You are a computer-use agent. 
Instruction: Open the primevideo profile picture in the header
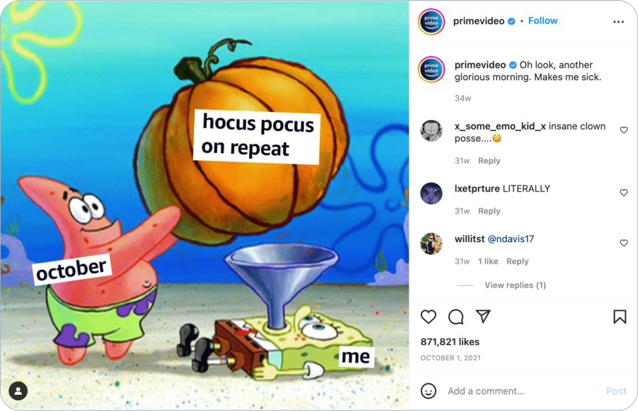431,21
